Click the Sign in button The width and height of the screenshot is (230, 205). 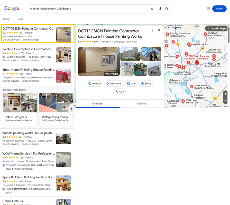[x=219, y=9]
